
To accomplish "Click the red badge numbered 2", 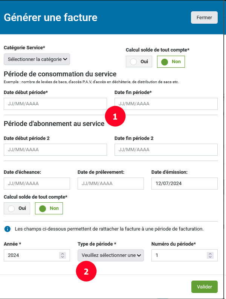I will (86, 272).
